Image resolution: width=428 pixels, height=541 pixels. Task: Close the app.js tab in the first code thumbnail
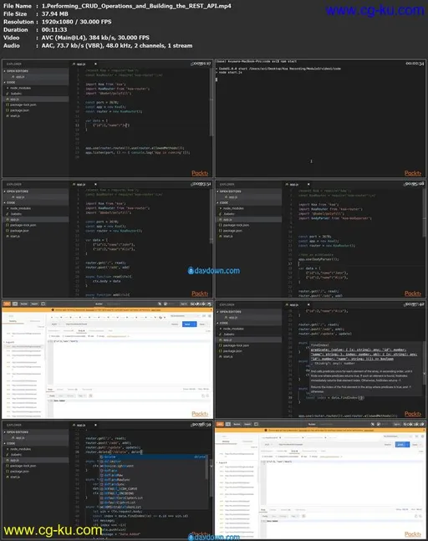[x=95, y=64]
